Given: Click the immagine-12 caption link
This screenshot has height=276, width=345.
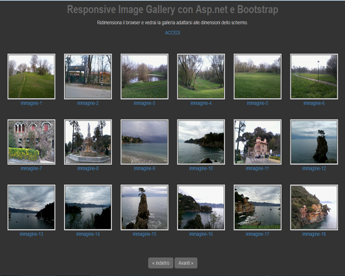Looking at the screenshot, I should pos(314,168).
